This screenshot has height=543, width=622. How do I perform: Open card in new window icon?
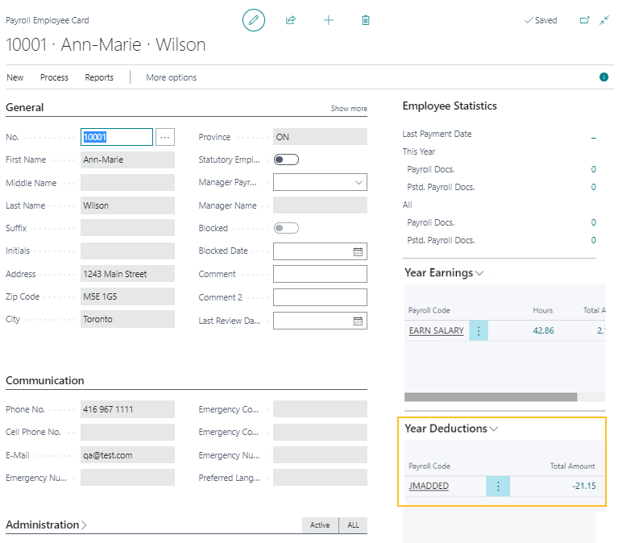coord(584,20)
